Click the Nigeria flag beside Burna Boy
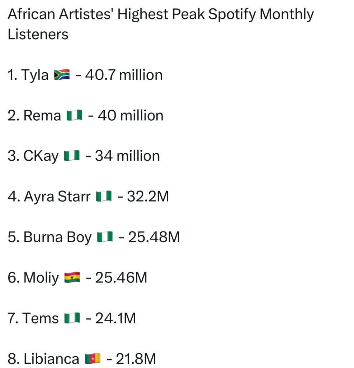 click(x=105, y=237)
